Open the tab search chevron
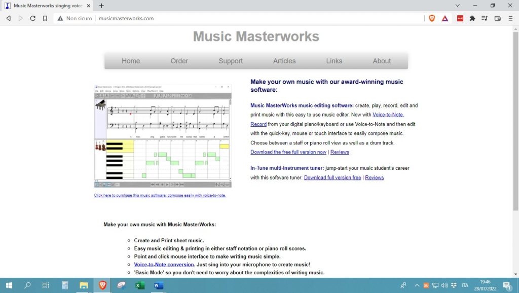 click(x=457, y=5)
